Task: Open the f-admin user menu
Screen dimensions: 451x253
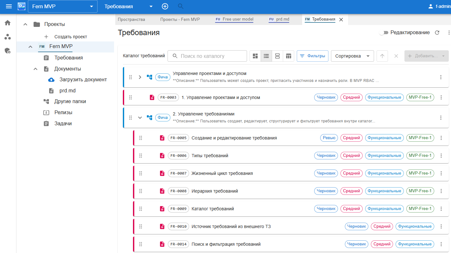Action: [x=439, y=6]
